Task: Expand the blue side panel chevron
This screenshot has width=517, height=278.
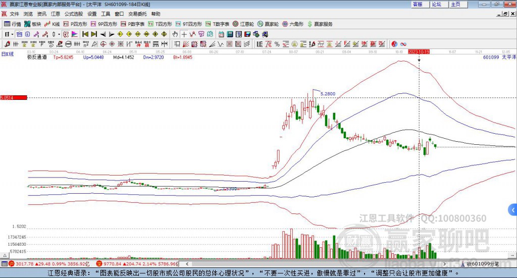Action: coord(513,209)
